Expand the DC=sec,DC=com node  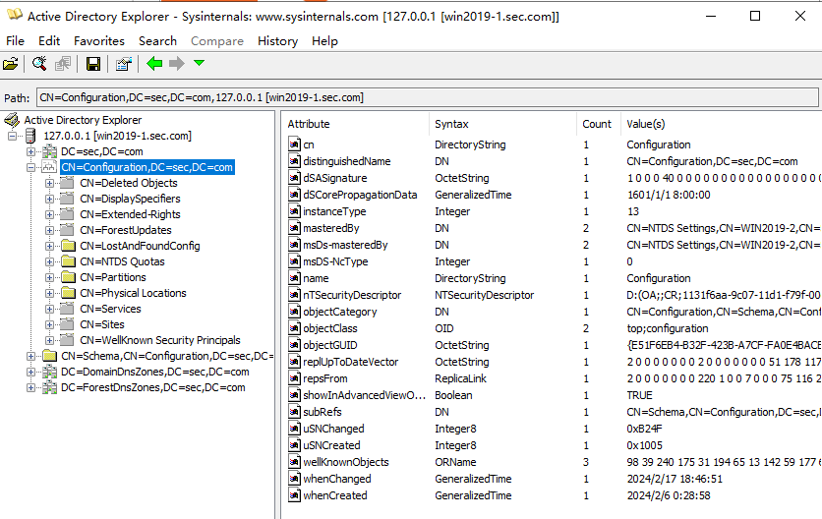(31, 151)
